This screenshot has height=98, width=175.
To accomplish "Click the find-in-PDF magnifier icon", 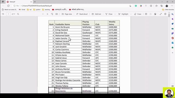I will tap(18, 14).
